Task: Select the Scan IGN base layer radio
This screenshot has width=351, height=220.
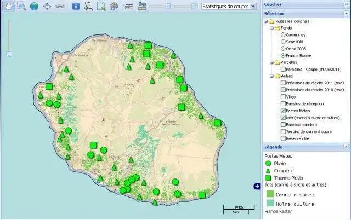Action: coord(283,42)
